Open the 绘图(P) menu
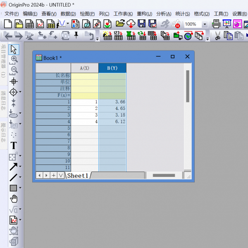Image resolution: width=248 pixels, height=248 pixels. click(x=87, y=14)
